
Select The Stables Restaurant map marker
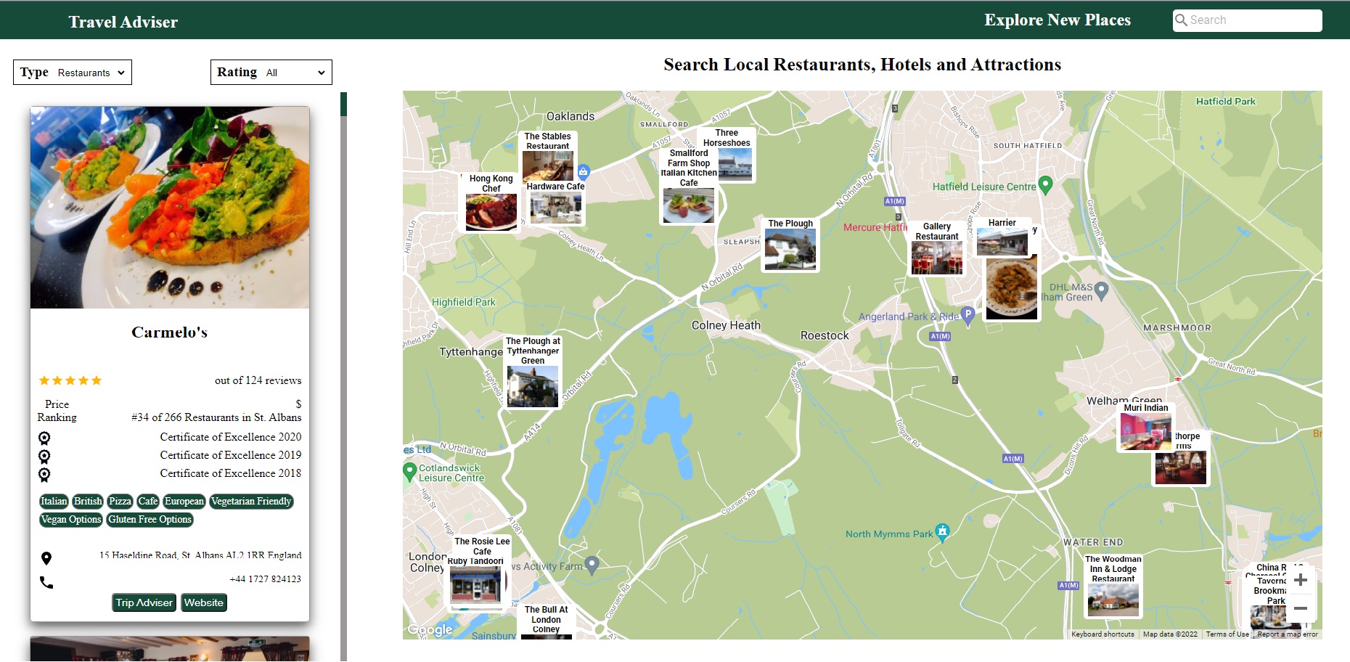(x=548, y=156)
